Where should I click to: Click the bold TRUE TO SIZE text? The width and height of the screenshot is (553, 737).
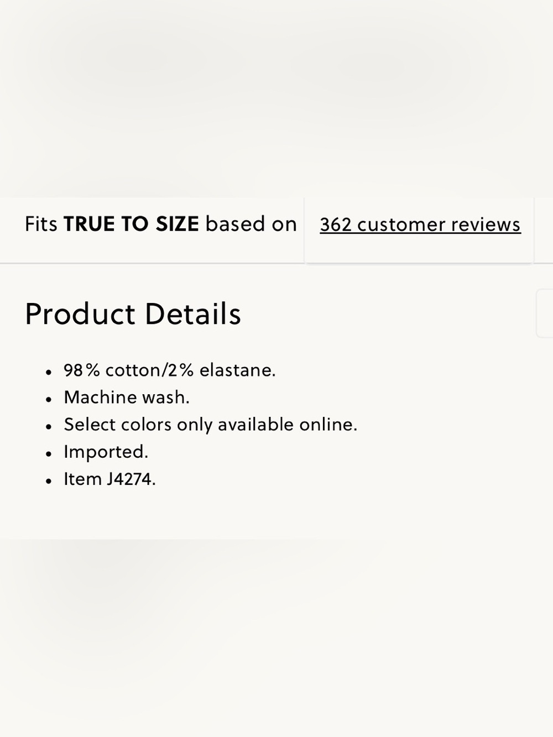pyautogui.click(x=131, y=224)
